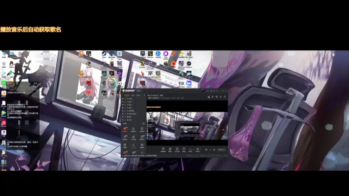The image size is (349, 196).
Task: Click the circle icon beside toolbox header
Action: pos(144,124)
